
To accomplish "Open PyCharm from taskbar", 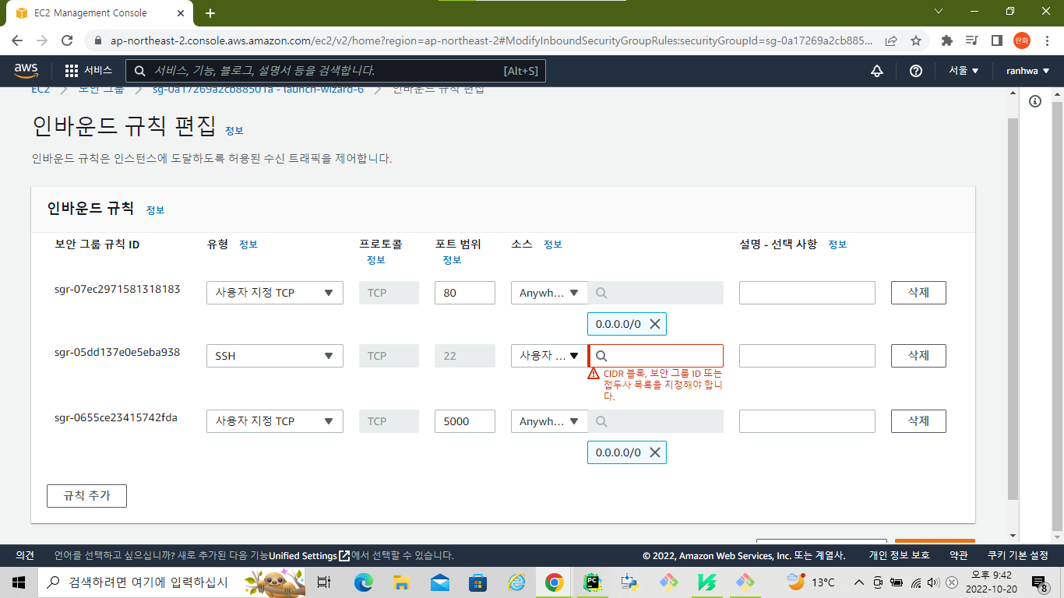I will (x=592, y=582).
